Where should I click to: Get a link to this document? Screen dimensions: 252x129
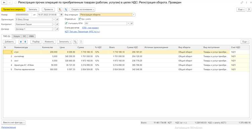[x=242, y=3]
